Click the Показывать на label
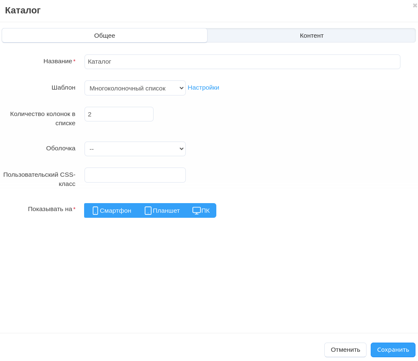 [x=50, y=209]
